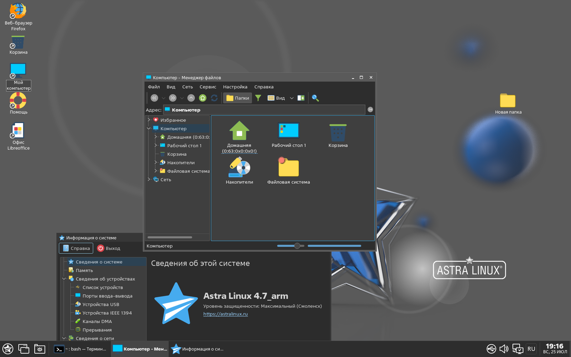Open the green filter funnel tool
Screen dimensions: 571x357
point(258,98)
